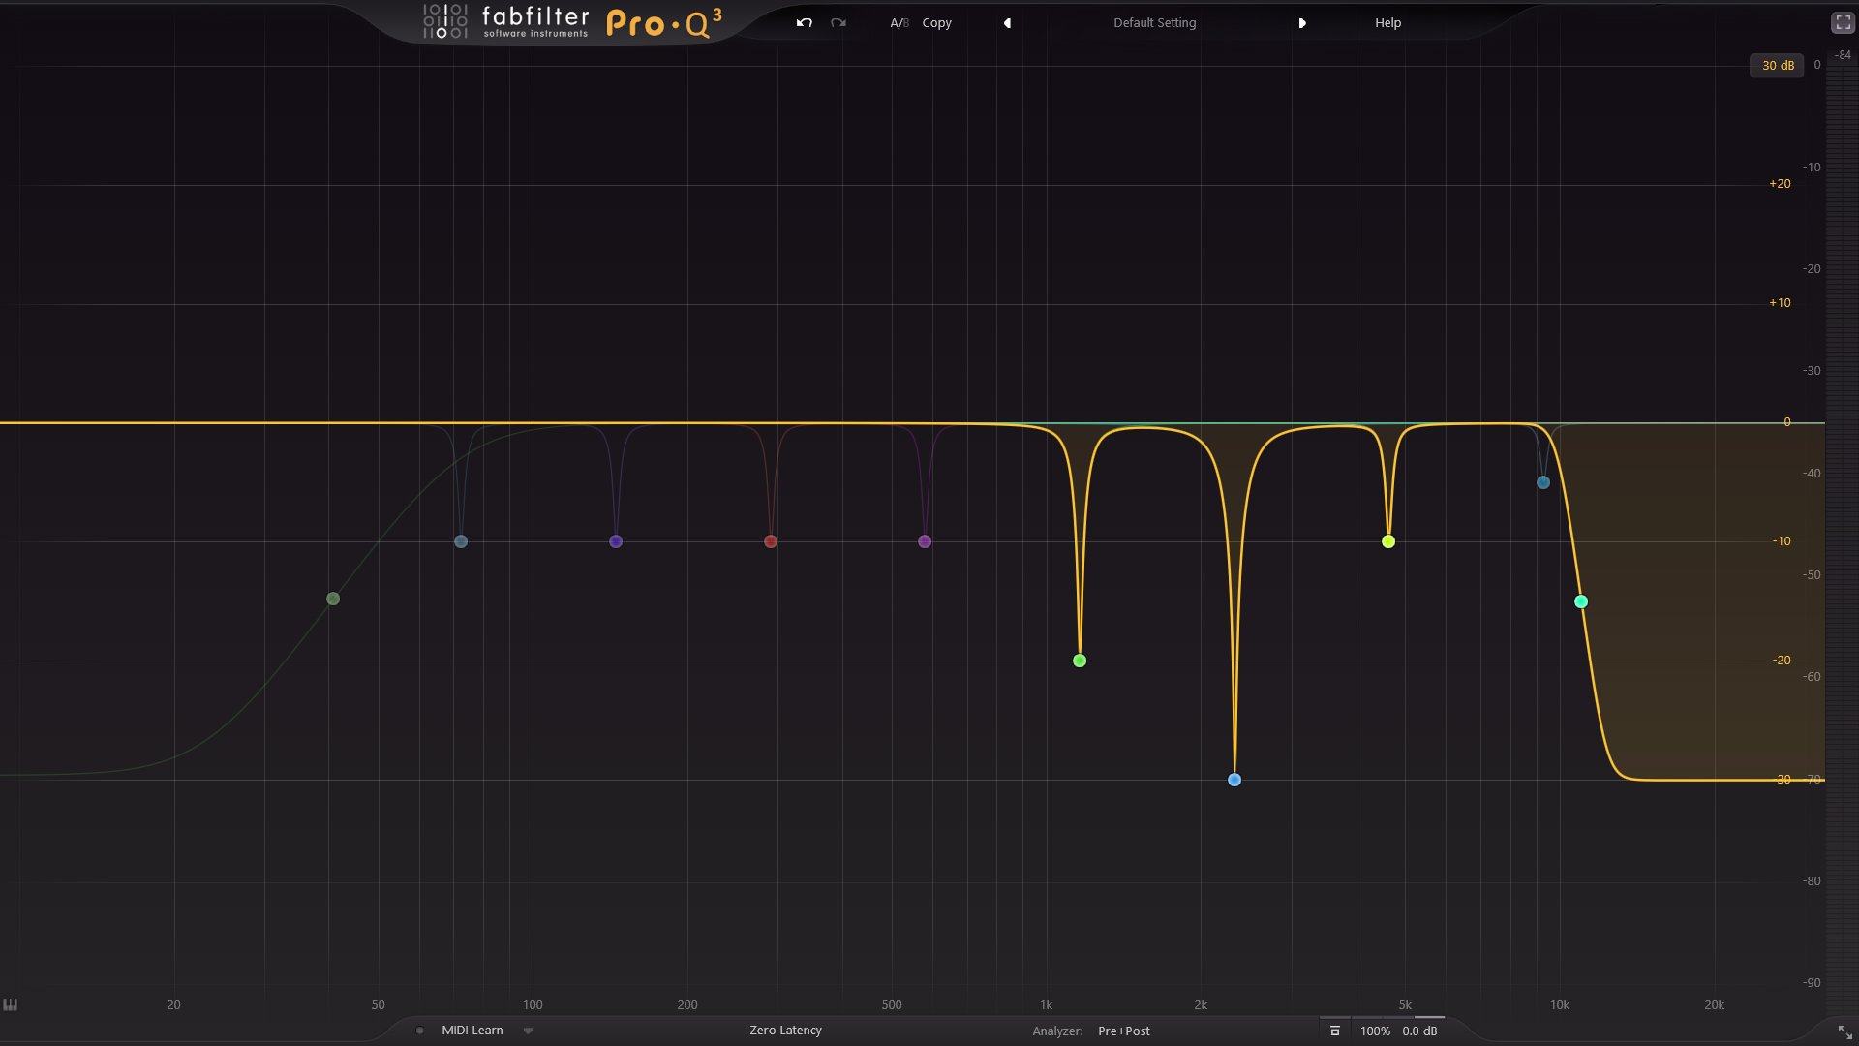
Task: Open MIDI Learn dropdown arrow
Action: (528, 1031)
